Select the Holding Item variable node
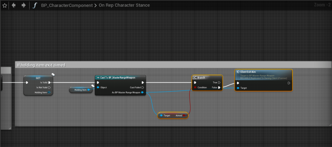This screenshot has height=147, width=332. coord(81,90)
